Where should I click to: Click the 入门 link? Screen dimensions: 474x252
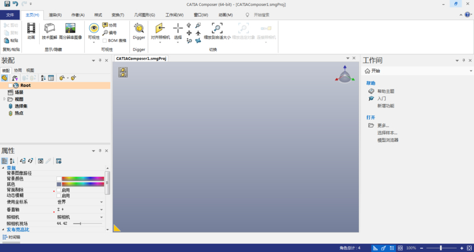(x=382, y=98)
